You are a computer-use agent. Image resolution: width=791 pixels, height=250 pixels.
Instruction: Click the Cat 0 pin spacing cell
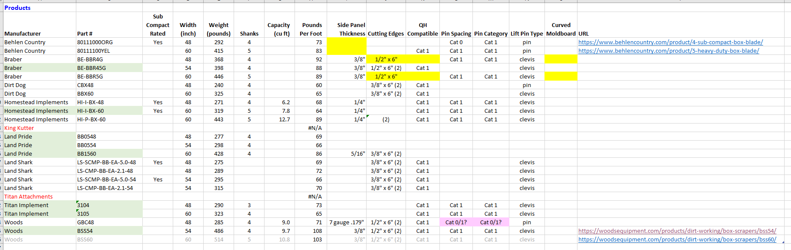[456, 42]
